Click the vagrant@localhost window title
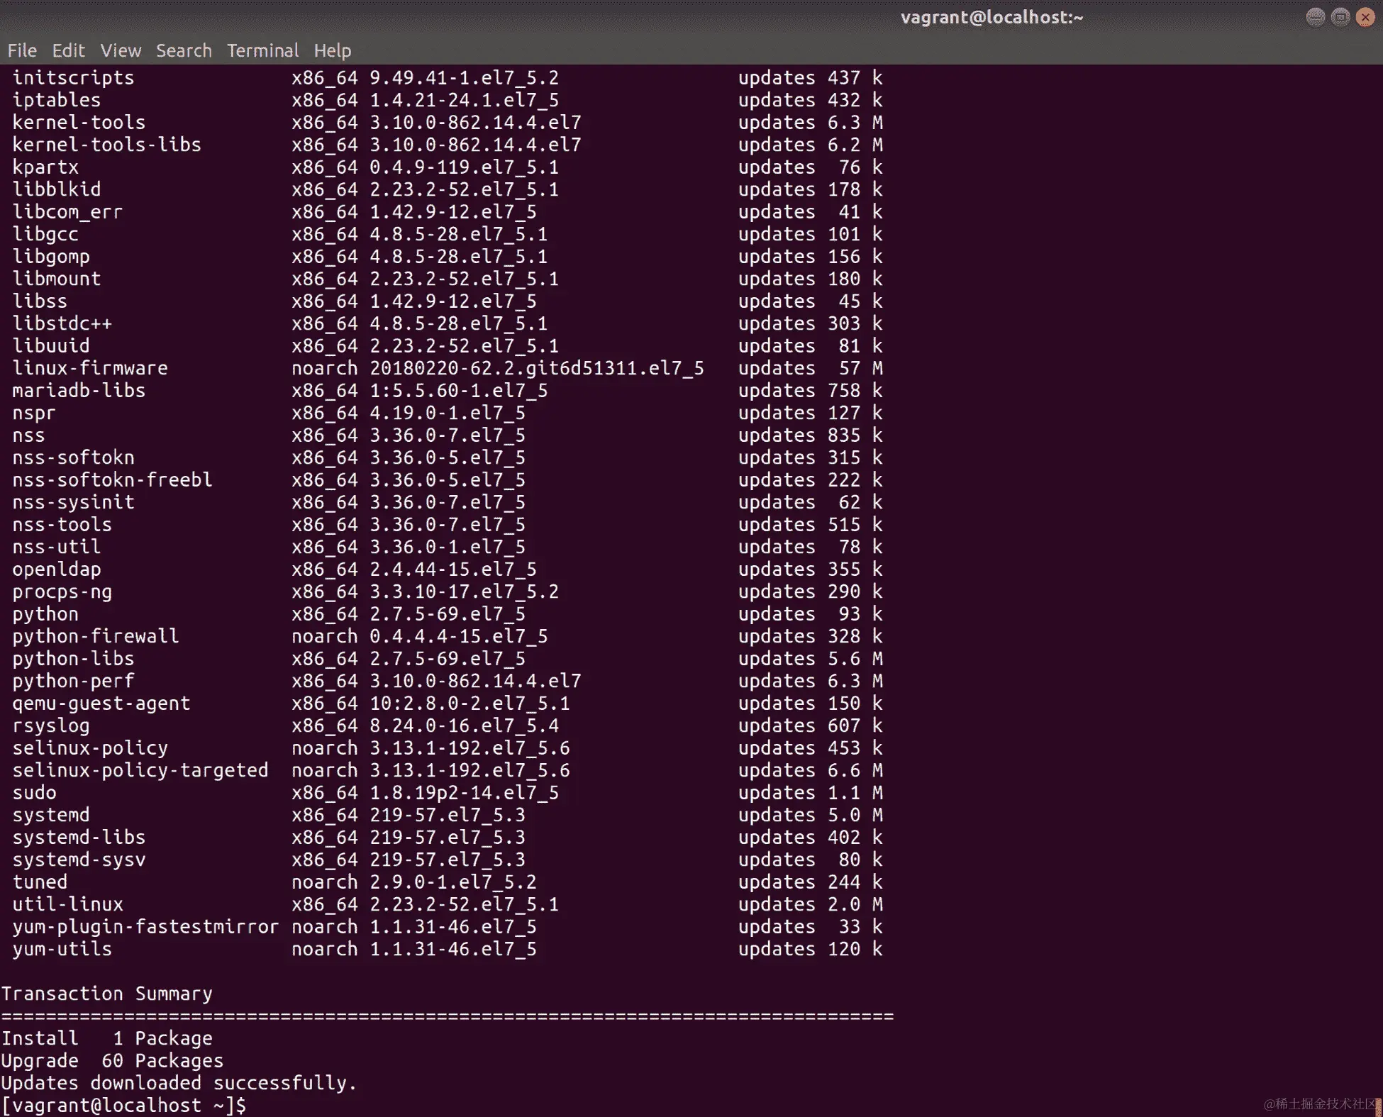Image resolution: width=1383 pixels, height=1117 pixels. pos(991,17)
